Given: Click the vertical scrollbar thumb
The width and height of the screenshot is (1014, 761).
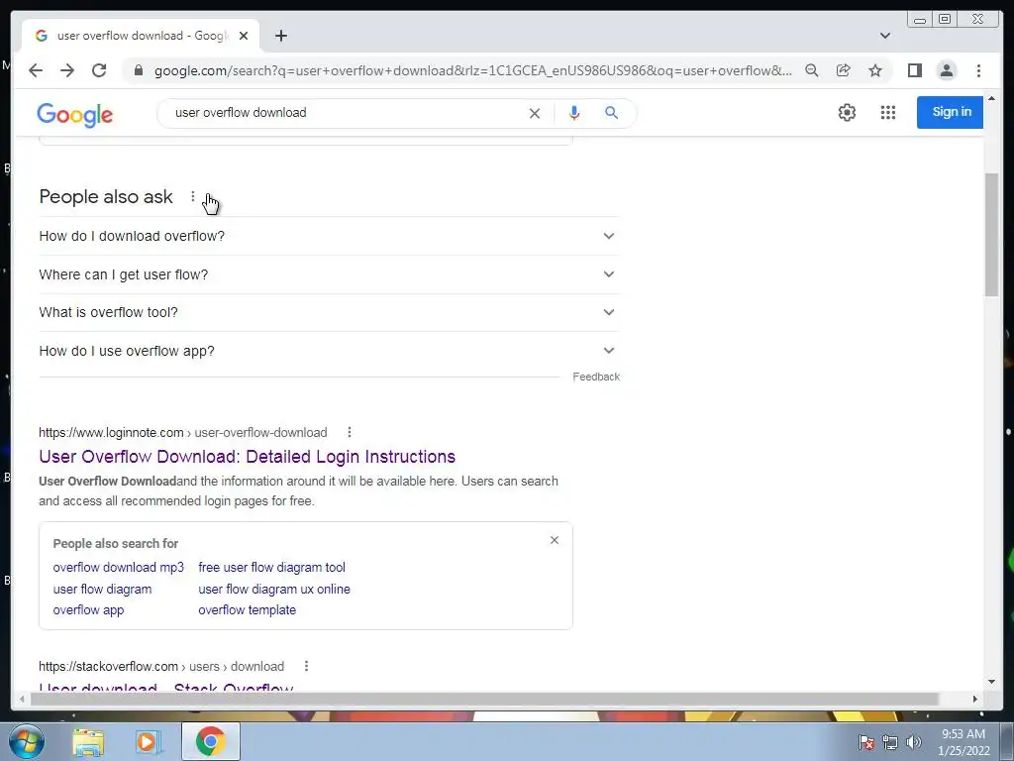Looking at the screenshot, I should [991, 235].
